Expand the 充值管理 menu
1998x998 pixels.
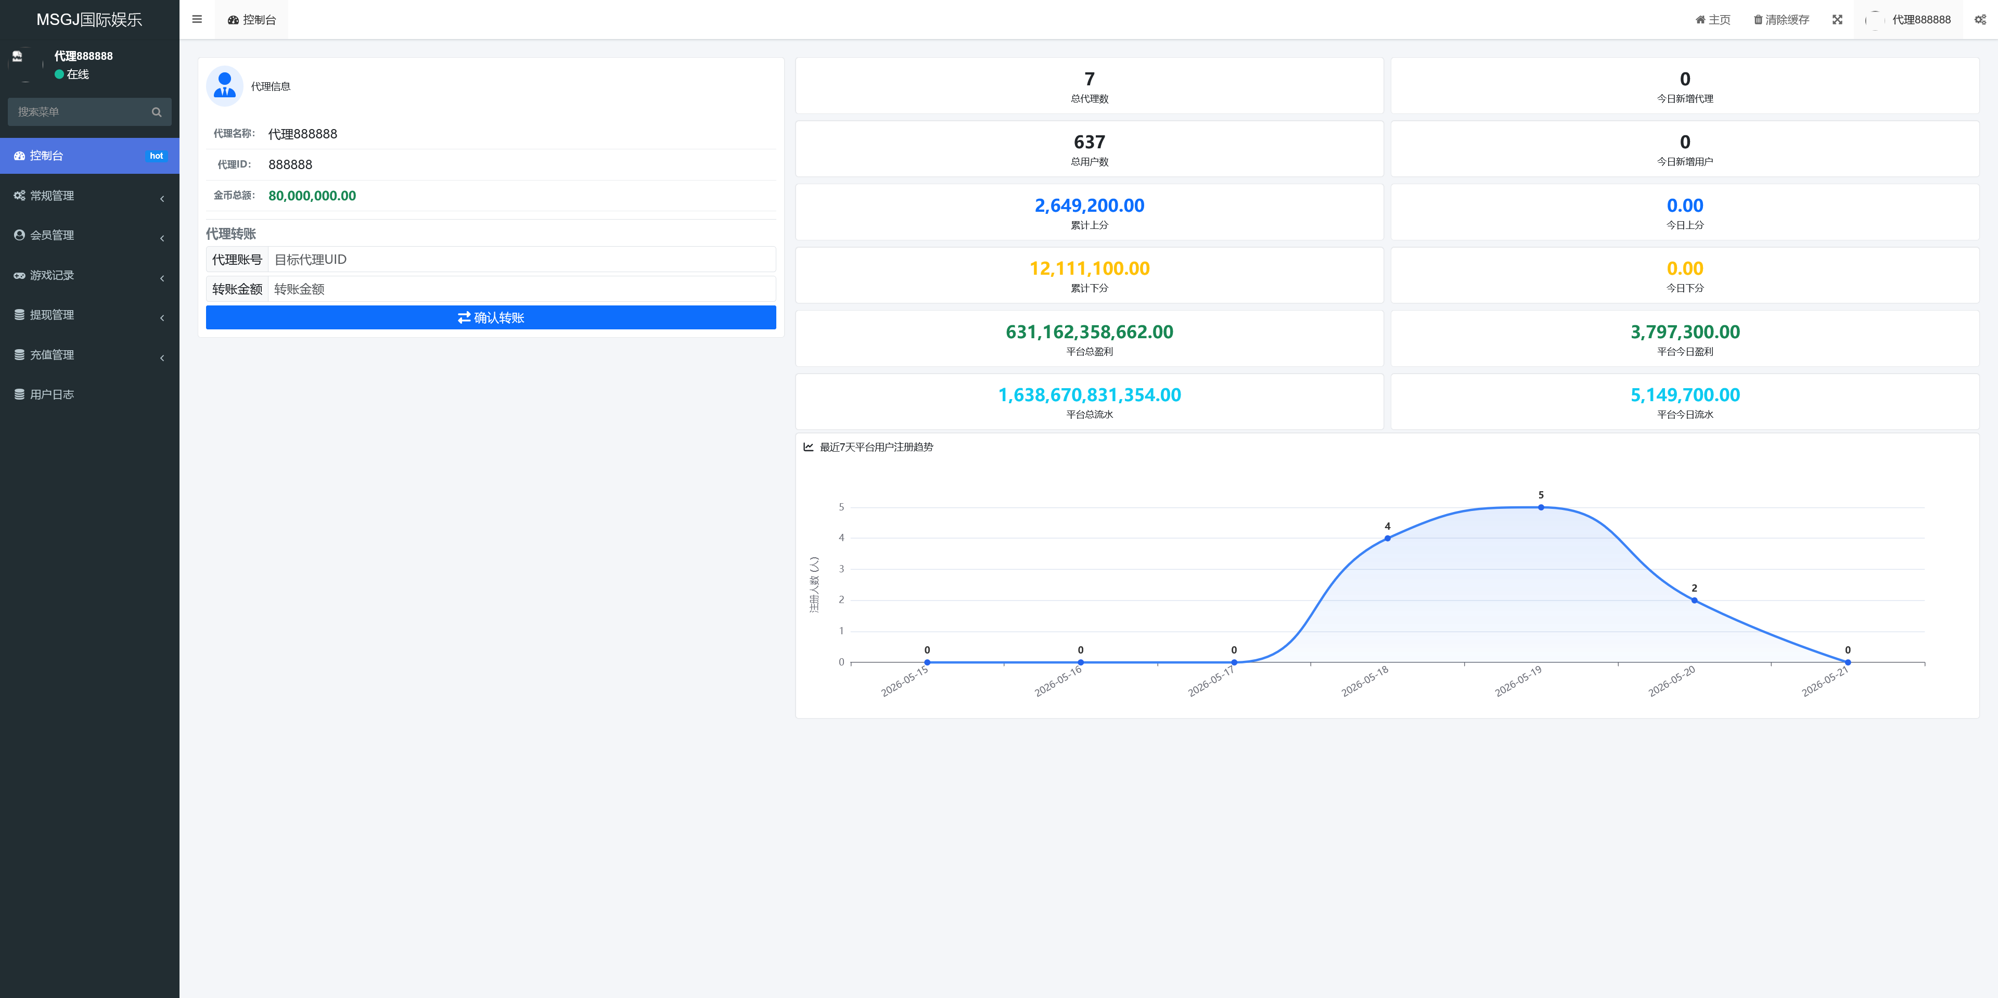(x=90, y=354)
